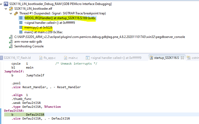Collapse the Thread #1 node
This screenshot has height=124, width=199.
tap(11, 14)
